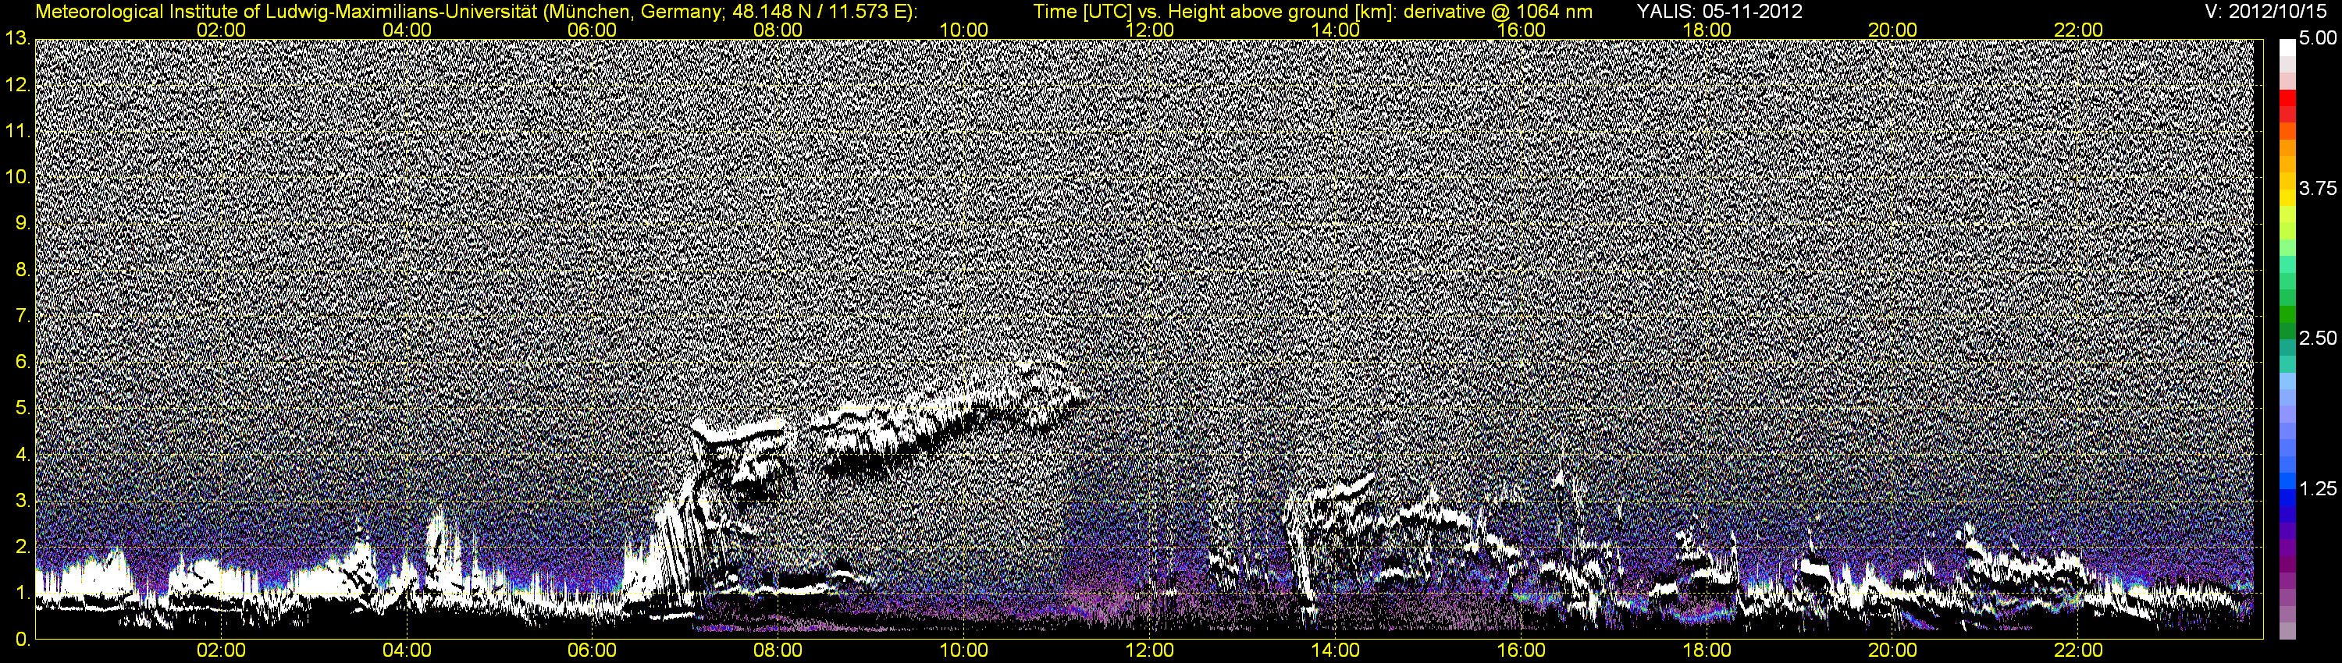Click the 14:00 label on the upper time axis
Viewport: 2342px width, 663px height.
(1336, 30)
